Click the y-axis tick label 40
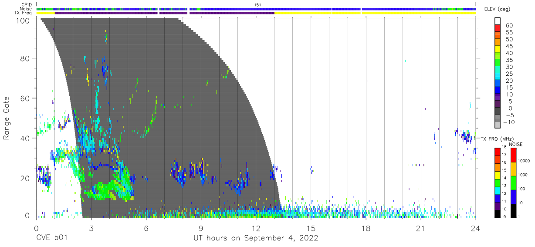Viewport: 535px width, 247px height. coord(25,138)
